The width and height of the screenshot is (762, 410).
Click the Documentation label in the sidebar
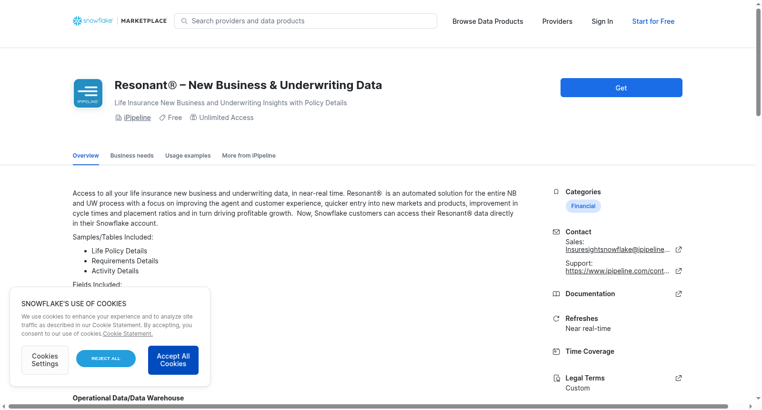tap(590, 294)
